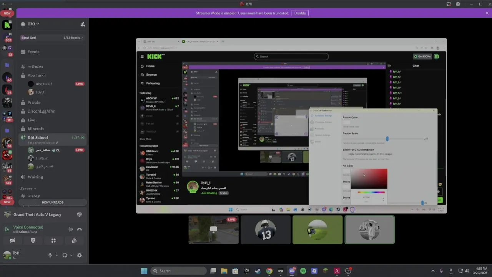
Task: Disconnect from the voice channel
Action: click(x=80, y=229)
